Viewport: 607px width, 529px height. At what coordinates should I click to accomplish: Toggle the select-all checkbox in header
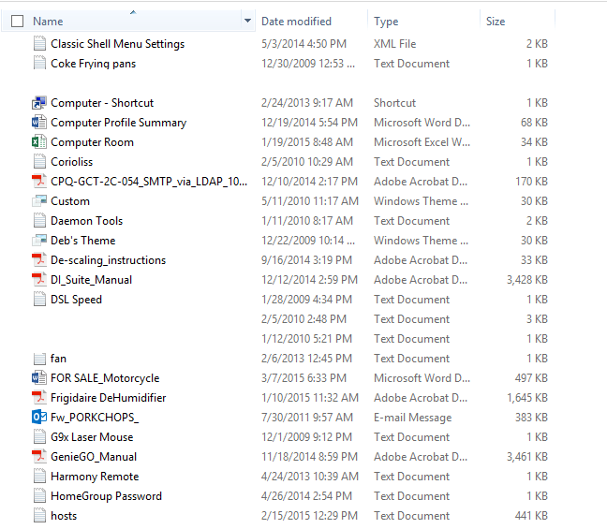17,21
